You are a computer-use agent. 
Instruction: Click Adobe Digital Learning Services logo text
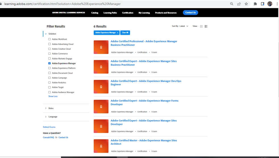tap(68, 12)
